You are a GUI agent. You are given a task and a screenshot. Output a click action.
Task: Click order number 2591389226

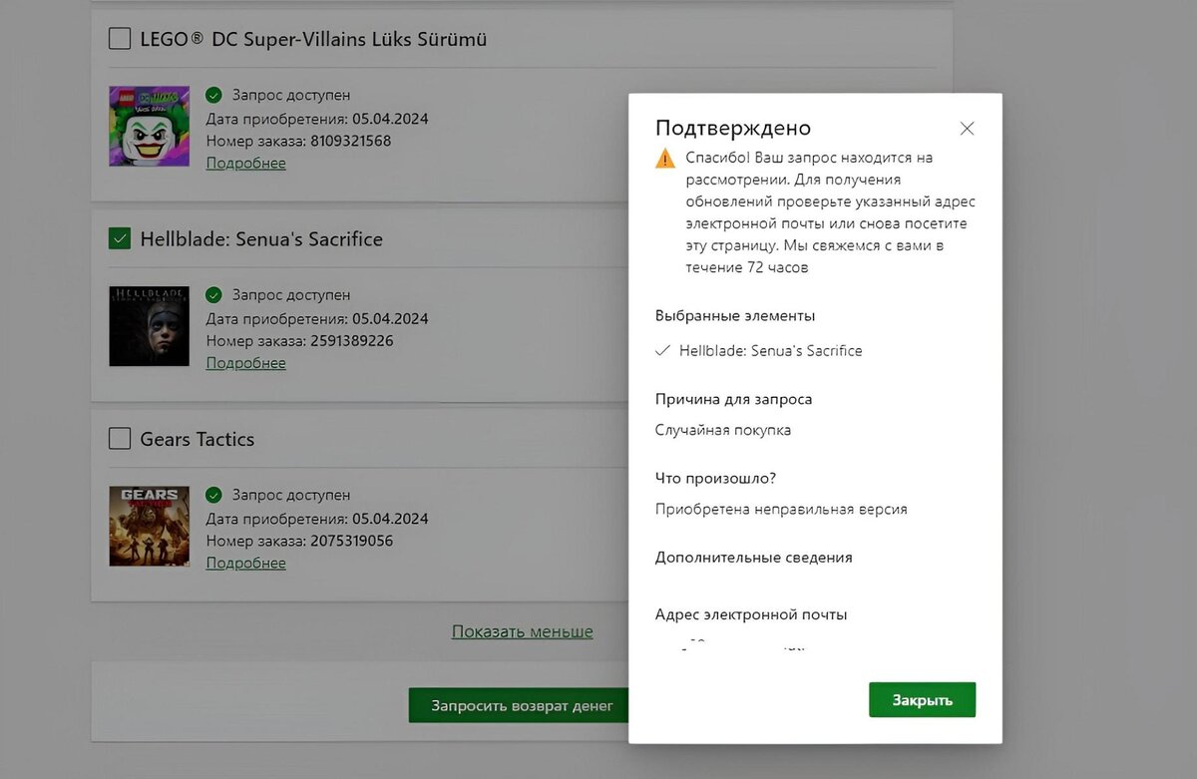[x=351, y=341]
